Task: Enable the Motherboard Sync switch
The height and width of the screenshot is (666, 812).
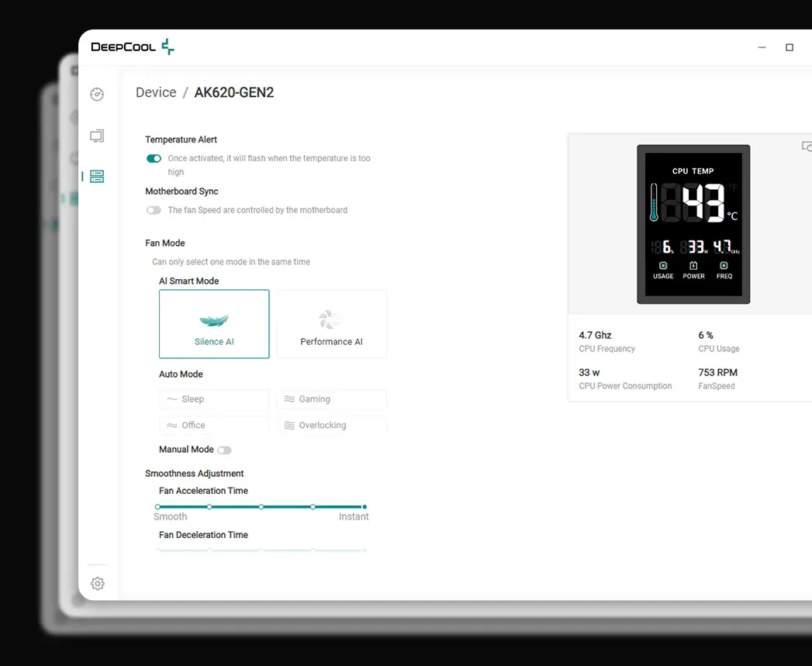Action: pos(154,210)
